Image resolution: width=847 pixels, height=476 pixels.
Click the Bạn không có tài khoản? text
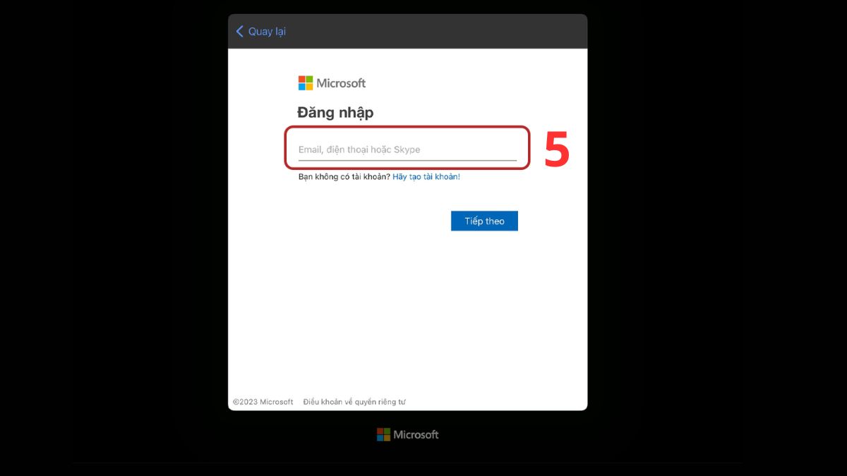click(x=344, y=177)
